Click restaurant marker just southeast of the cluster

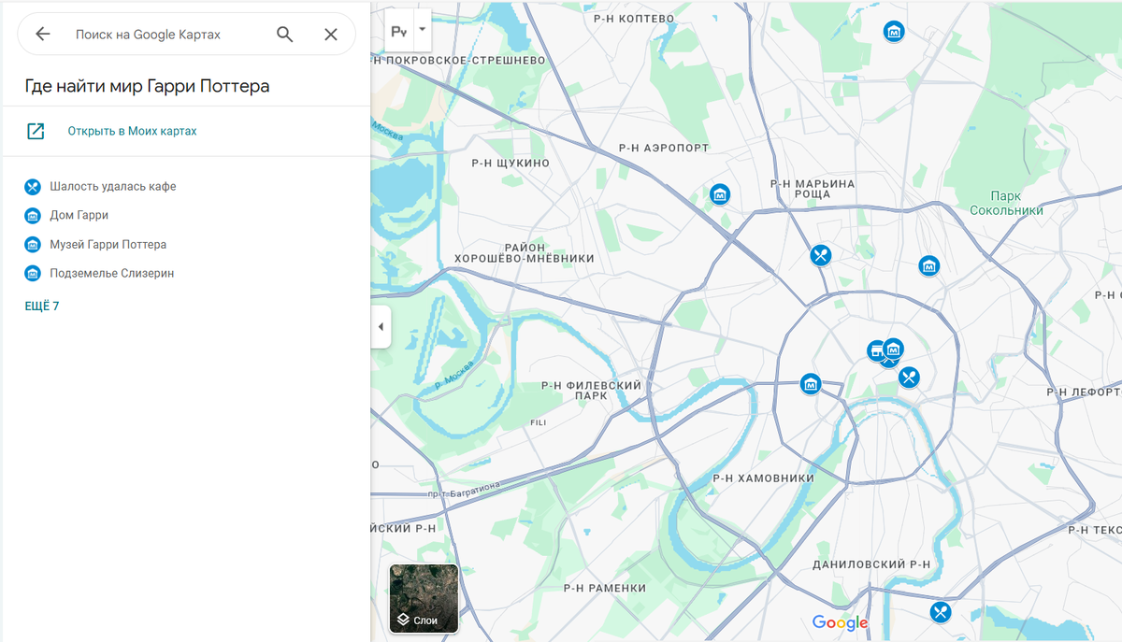pos(909,378)
